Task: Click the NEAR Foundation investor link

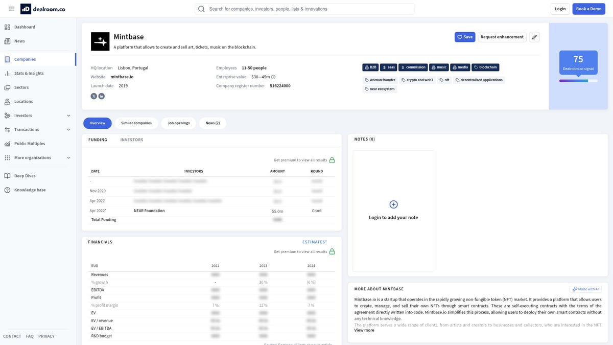Action: tap(149, 211)
